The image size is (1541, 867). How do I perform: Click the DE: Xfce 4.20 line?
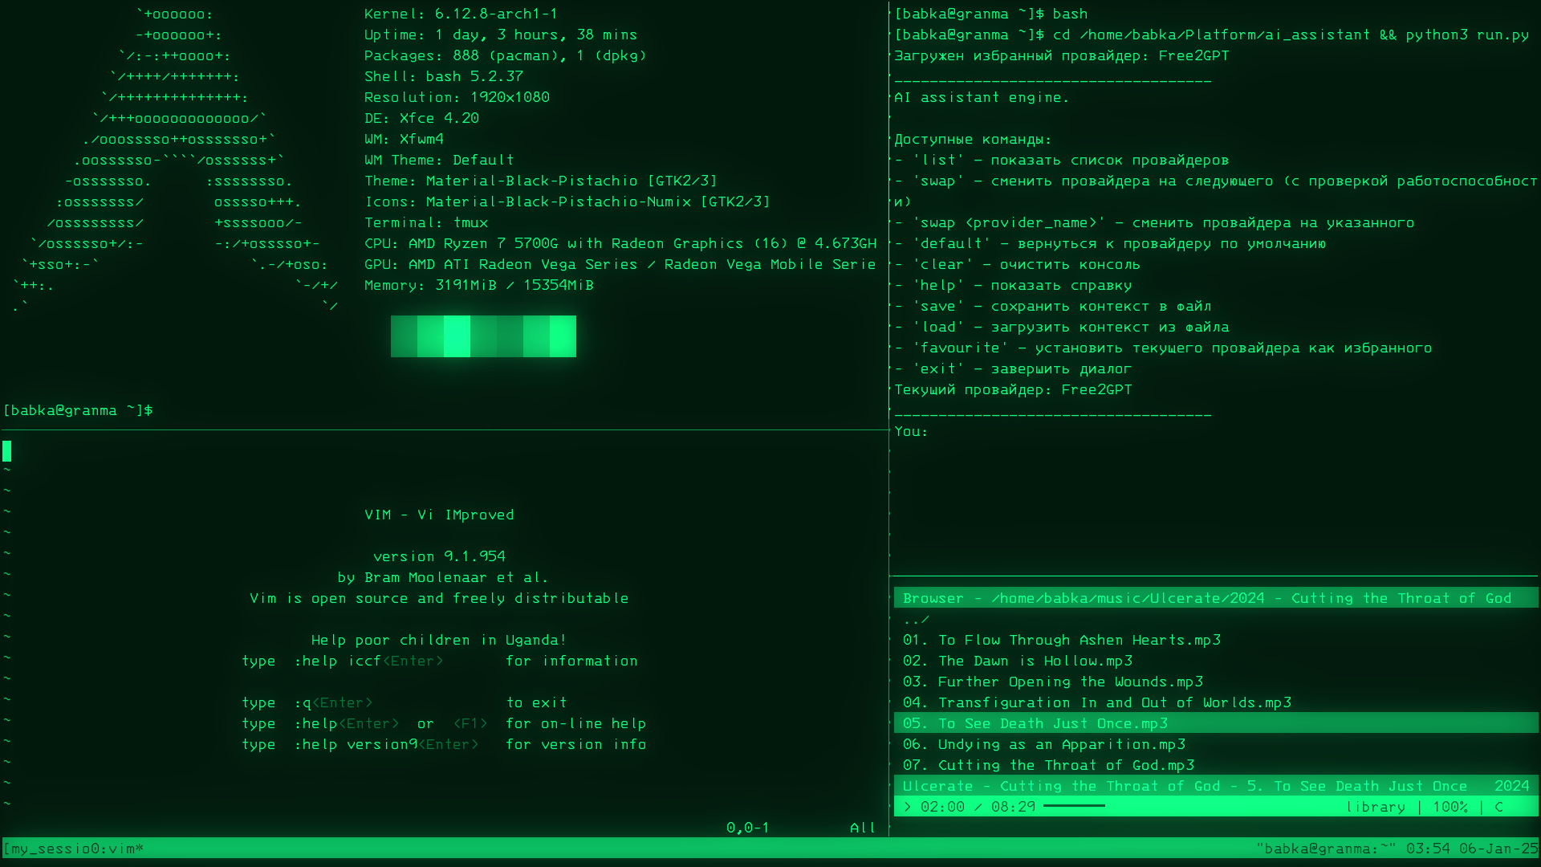tap(421, 118)
